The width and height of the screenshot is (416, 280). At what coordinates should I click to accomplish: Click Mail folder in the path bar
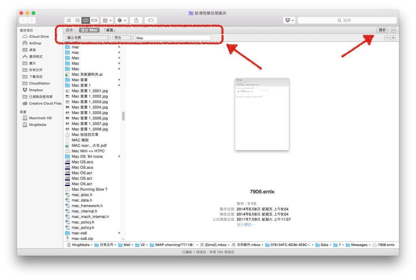point(124,245)
